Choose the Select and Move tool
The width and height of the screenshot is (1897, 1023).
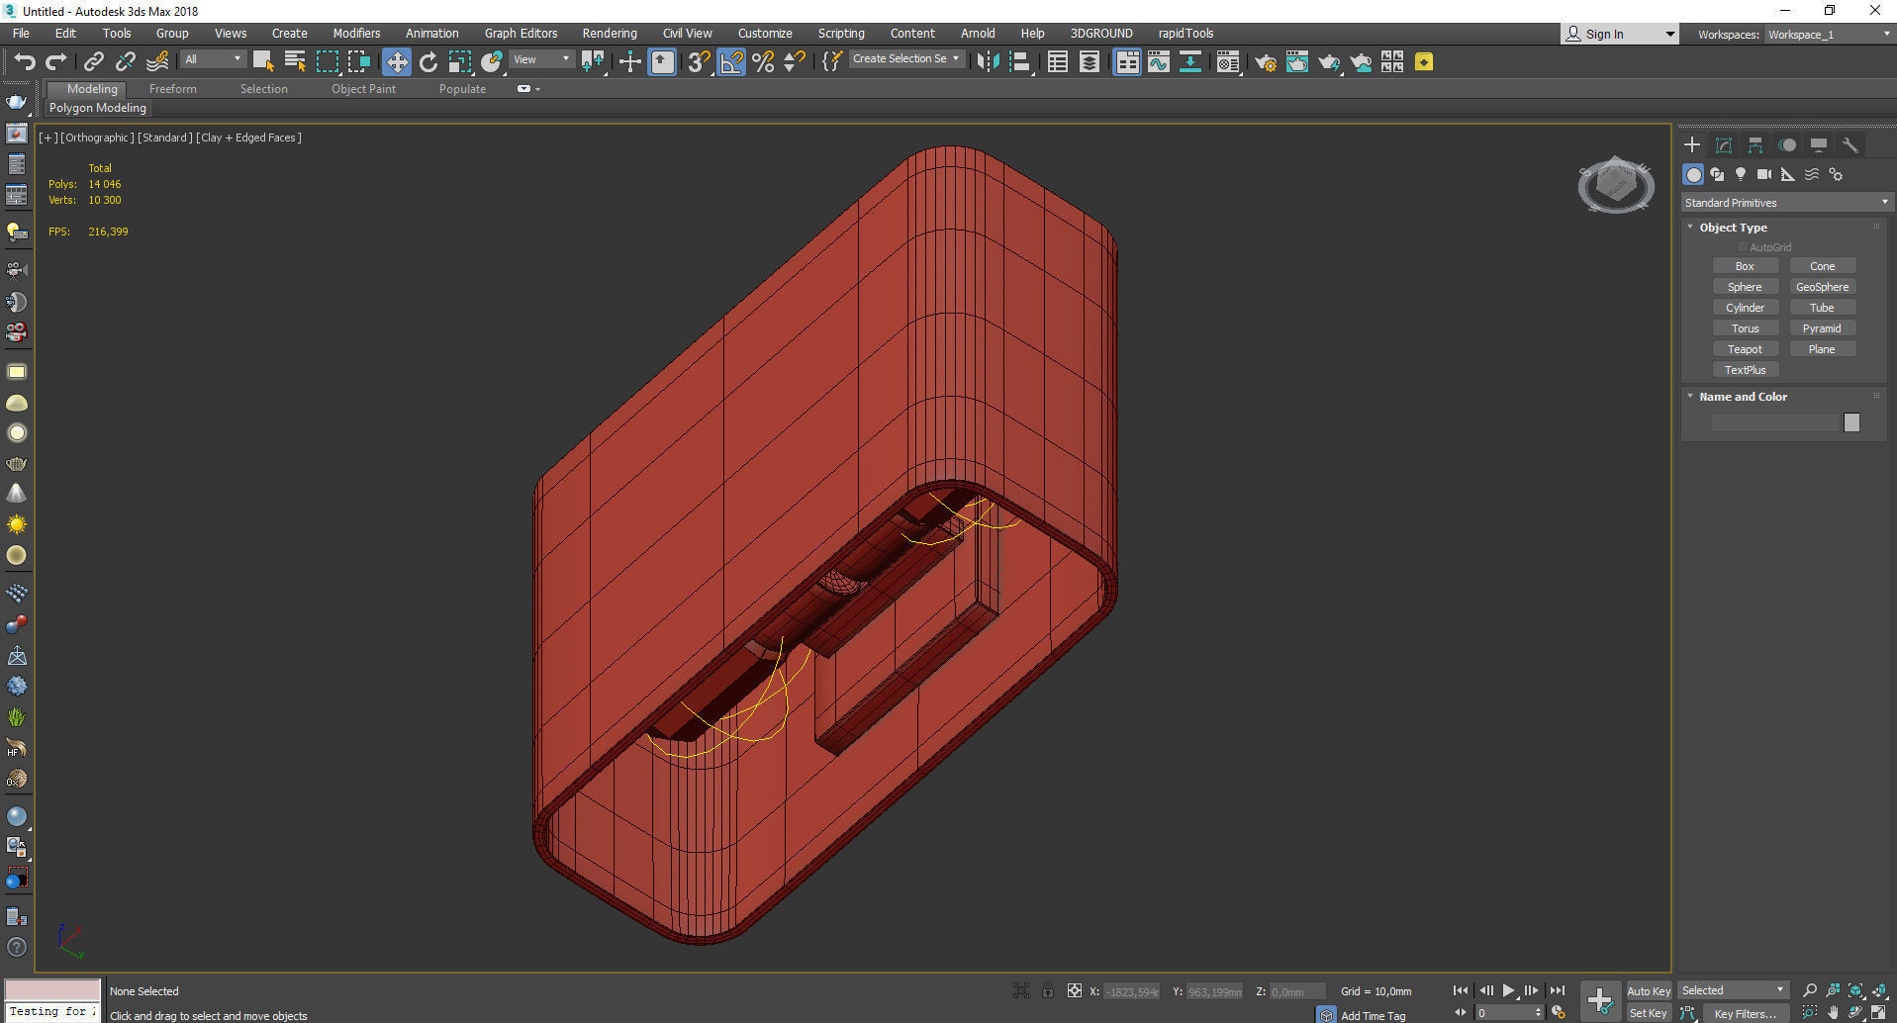(x=396, y=62)
